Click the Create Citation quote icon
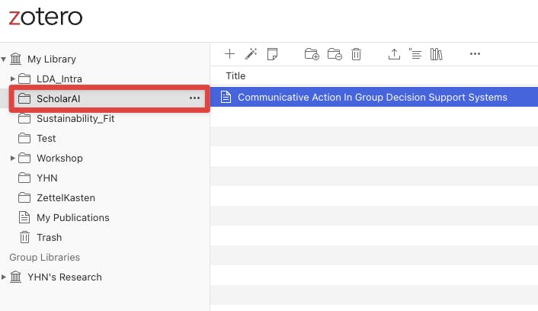 pyautogui.click(x=415, y=54)
